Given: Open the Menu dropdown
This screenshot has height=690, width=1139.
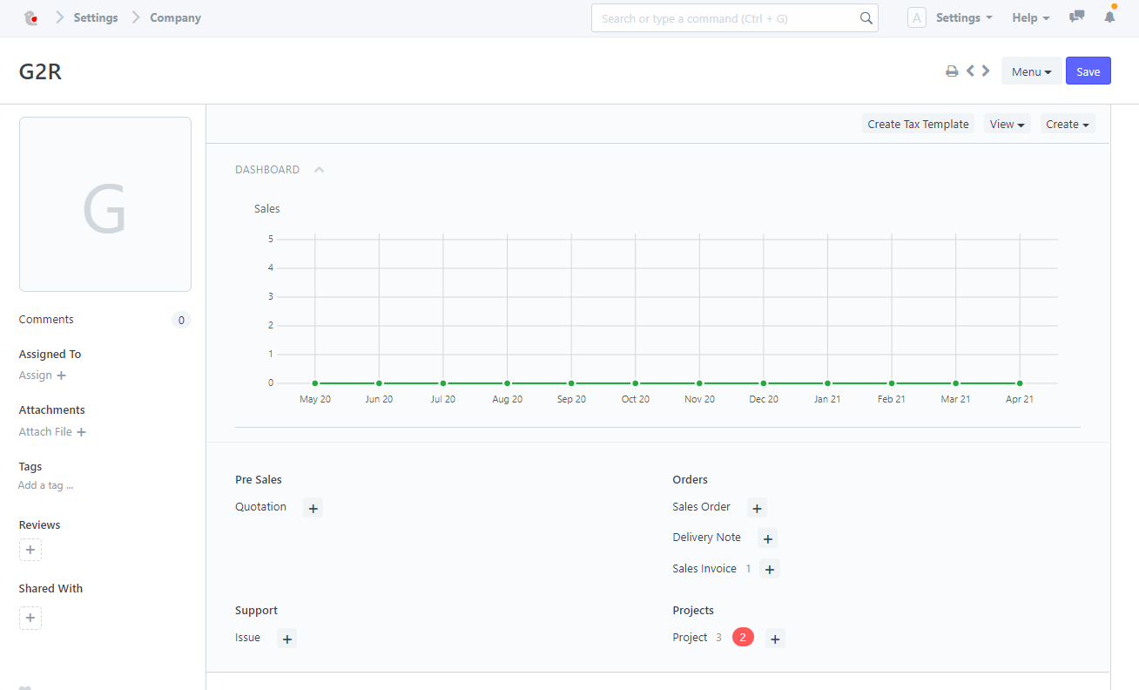Looking at the screenshot, I should [x=1031, y=71].
